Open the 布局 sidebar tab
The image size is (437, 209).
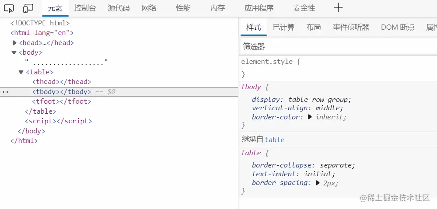tap(314, 27)
